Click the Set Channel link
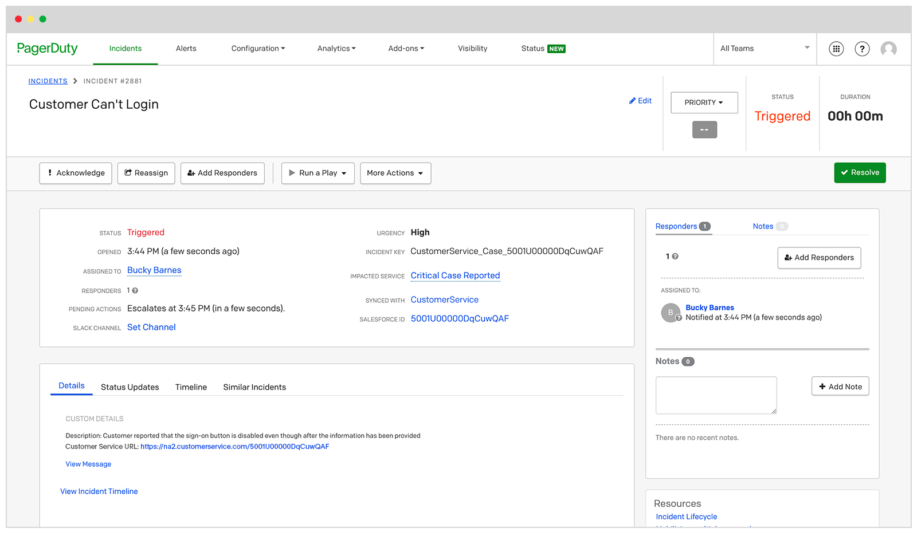 151,328
